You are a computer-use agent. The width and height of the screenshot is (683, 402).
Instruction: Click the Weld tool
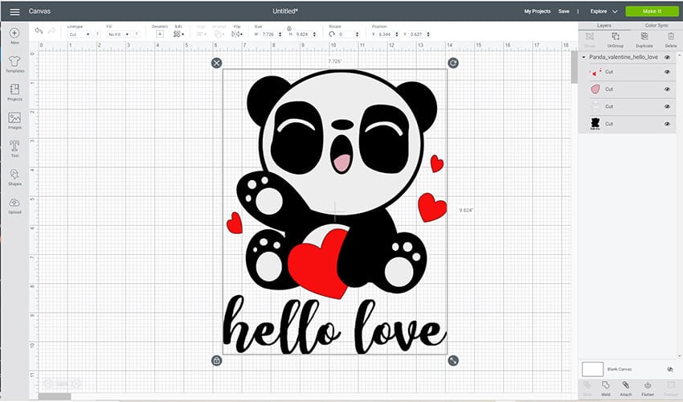point(606,388)
